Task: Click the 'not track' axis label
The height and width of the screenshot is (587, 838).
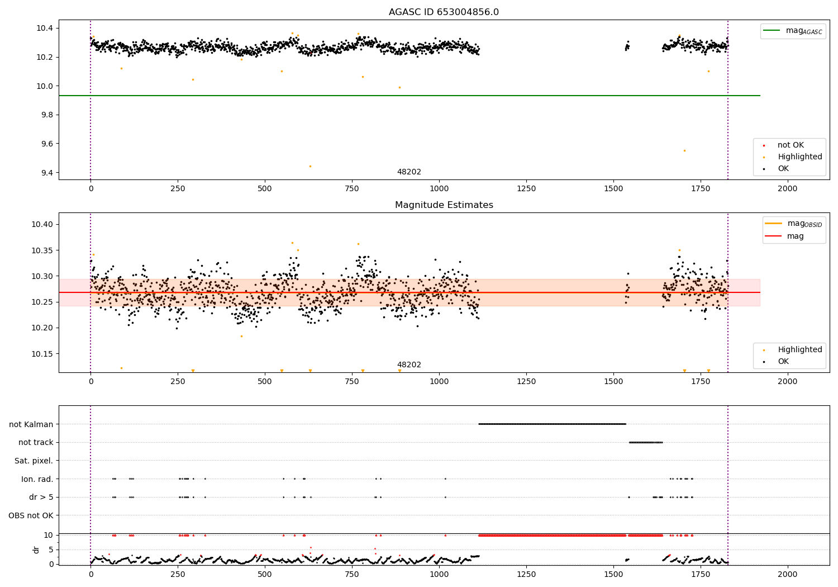Action: 36,443
